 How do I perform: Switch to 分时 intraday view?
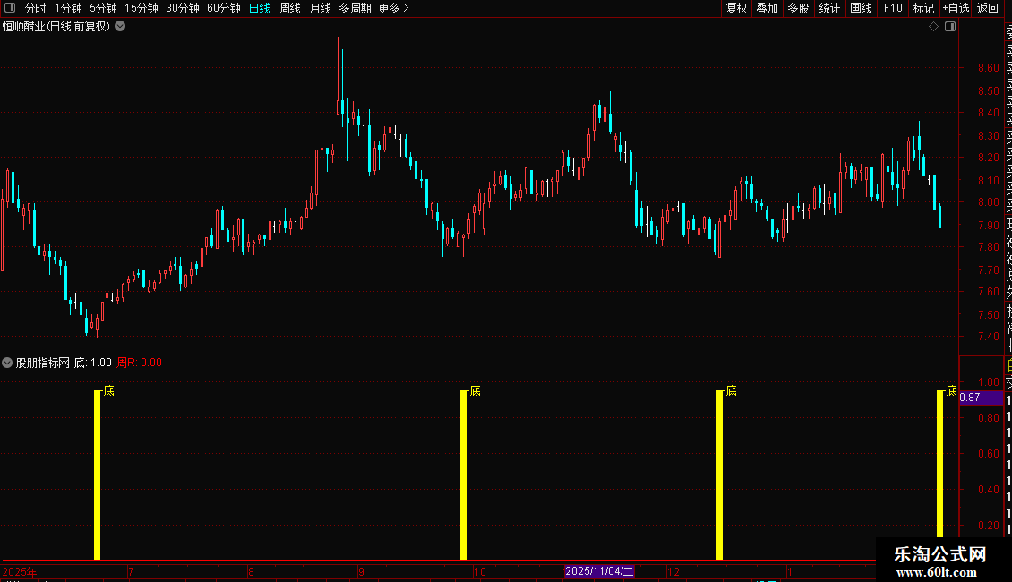36,8
